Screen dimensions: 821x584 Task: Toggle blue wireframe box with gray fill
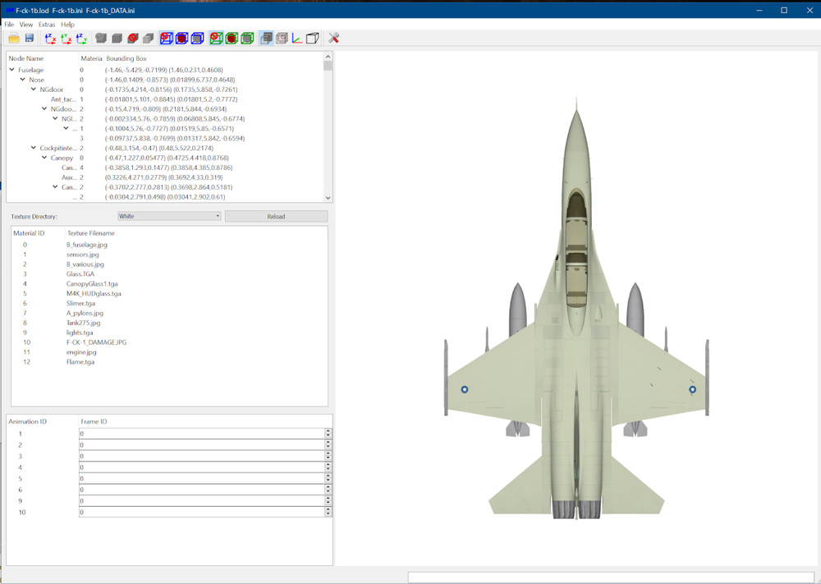[x=197, y=39]
